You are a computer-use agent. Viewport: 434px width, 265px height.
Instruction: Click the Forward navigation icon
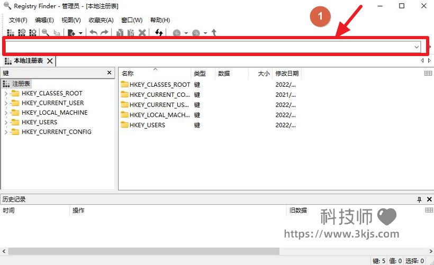(196, 33)
